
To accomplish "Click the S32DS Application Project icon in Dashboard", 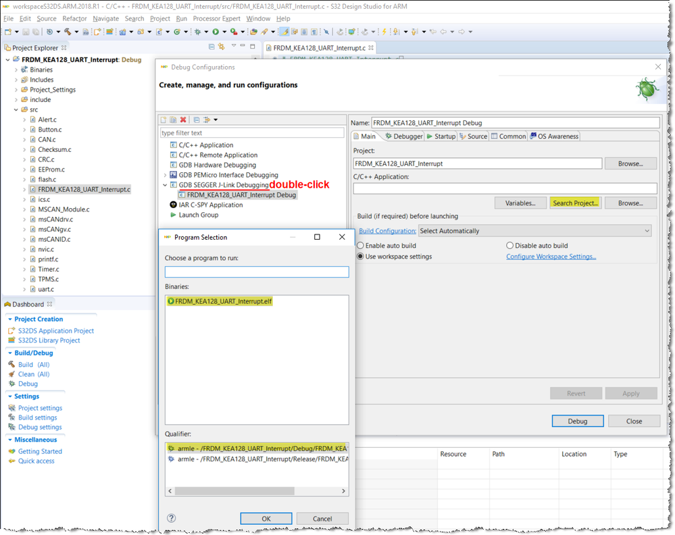I will click(11, 330).
